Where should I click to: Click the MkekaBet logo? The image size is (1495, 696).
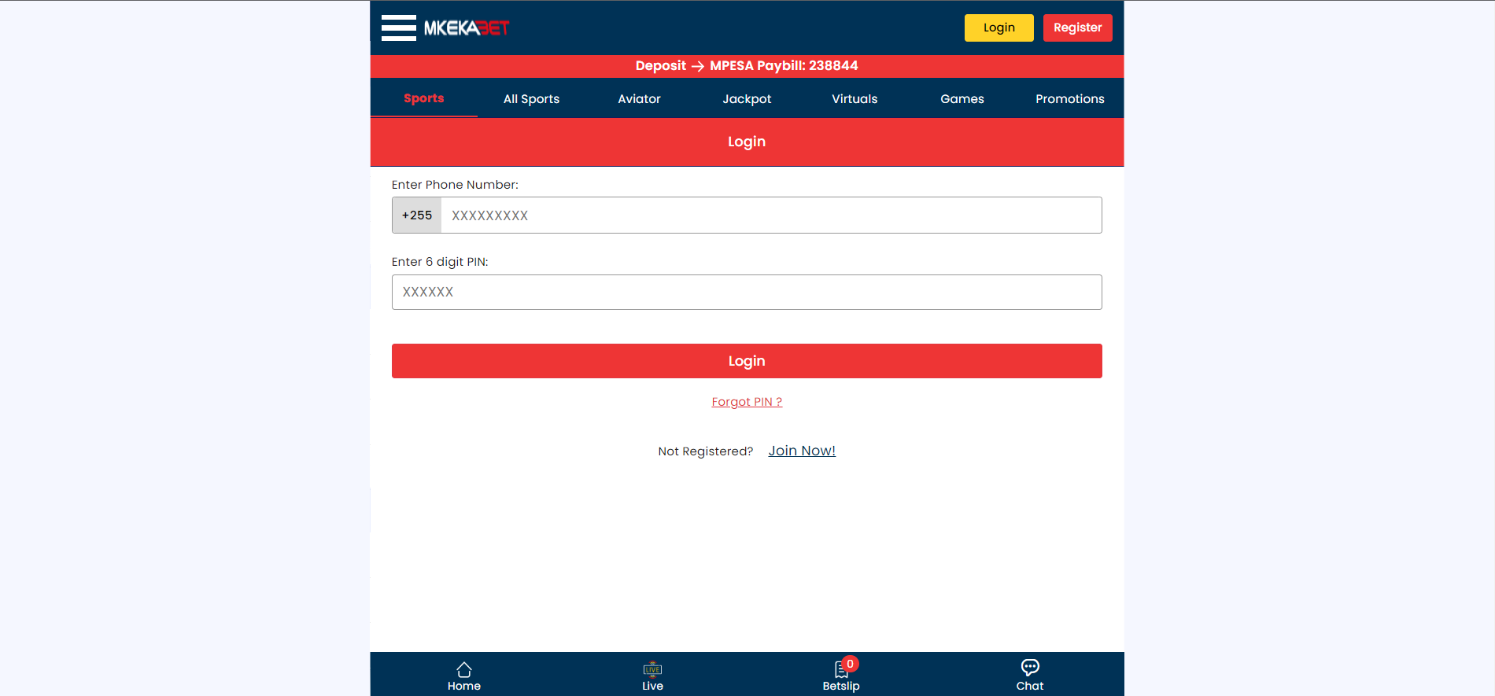pos(467,28)
